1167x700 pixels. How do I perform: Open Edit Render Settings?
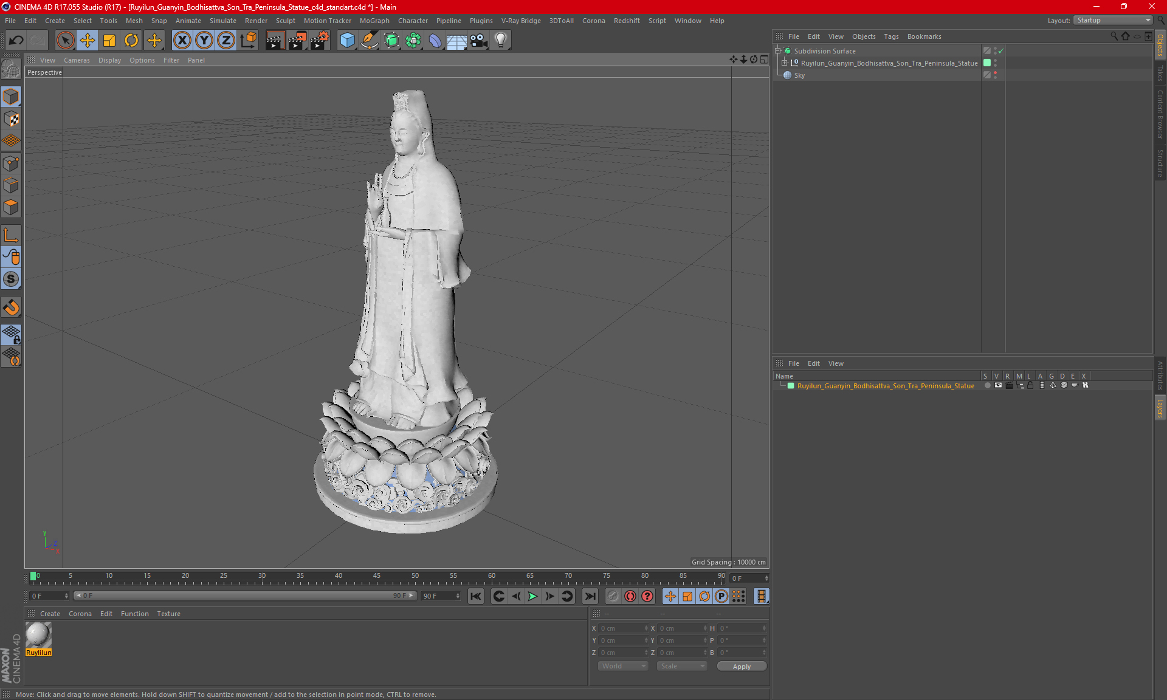(x=320, y=41)
